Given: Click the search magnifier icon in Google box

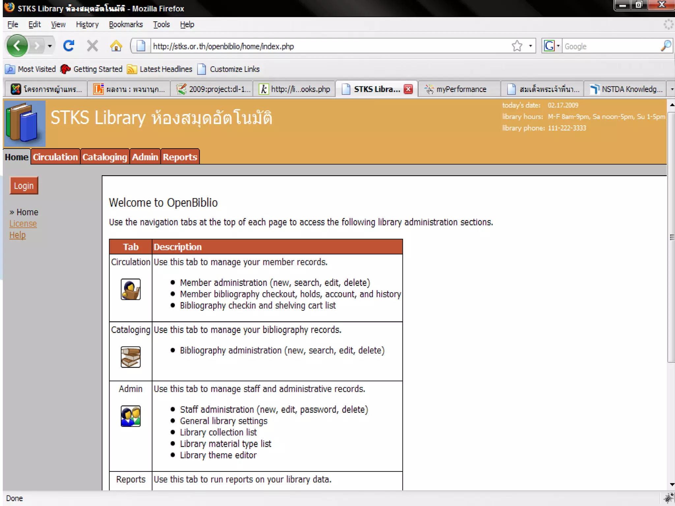Looking at the screenshot, I should coord(666,46).
